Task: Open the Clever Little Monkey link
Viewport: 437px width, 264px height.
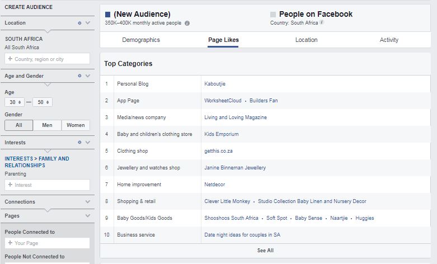Action: click(227, 201)
